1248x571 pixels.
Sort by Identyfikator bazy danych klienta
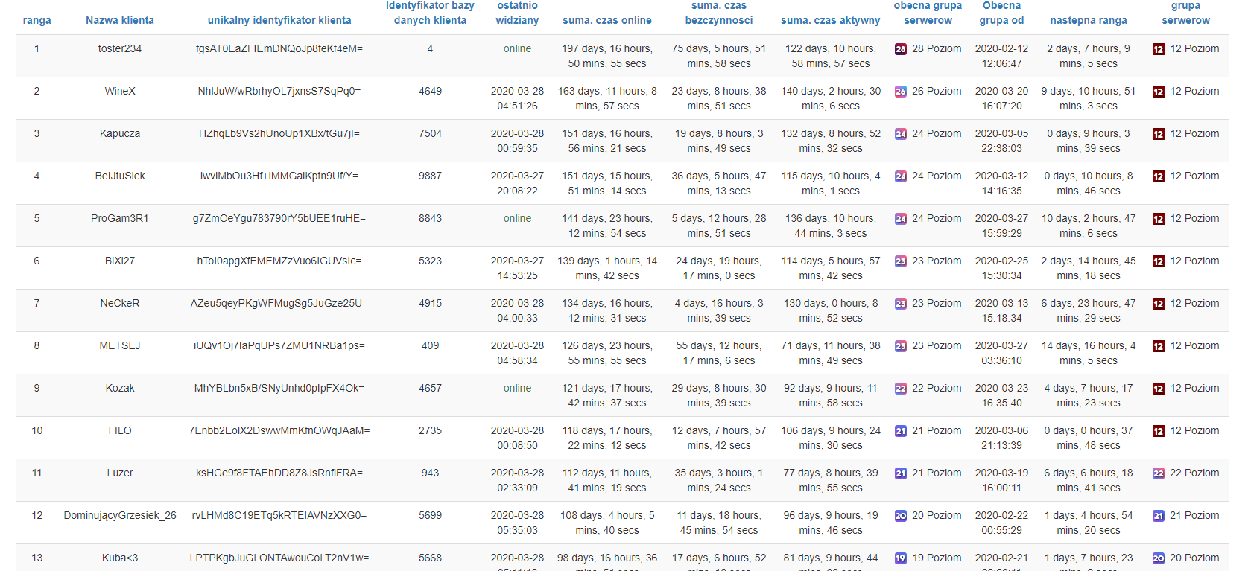pos(430,13)
